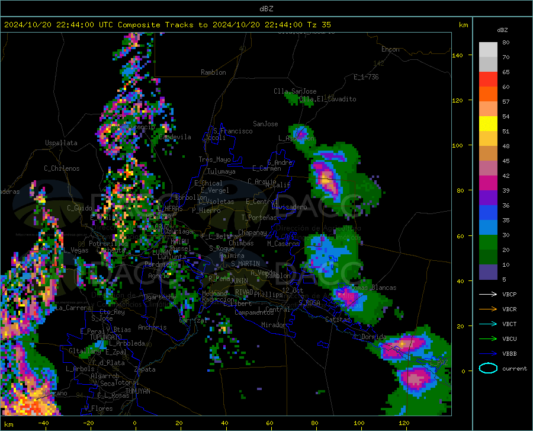Select the cyan VBCT arrow icon
The width and height of the screenshot is (533, 431).
tap(487, 324)
